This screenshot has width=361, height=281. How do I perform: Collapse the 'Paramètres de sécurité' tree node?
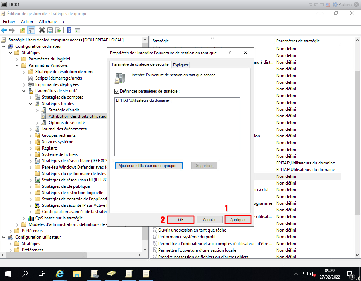24,91
